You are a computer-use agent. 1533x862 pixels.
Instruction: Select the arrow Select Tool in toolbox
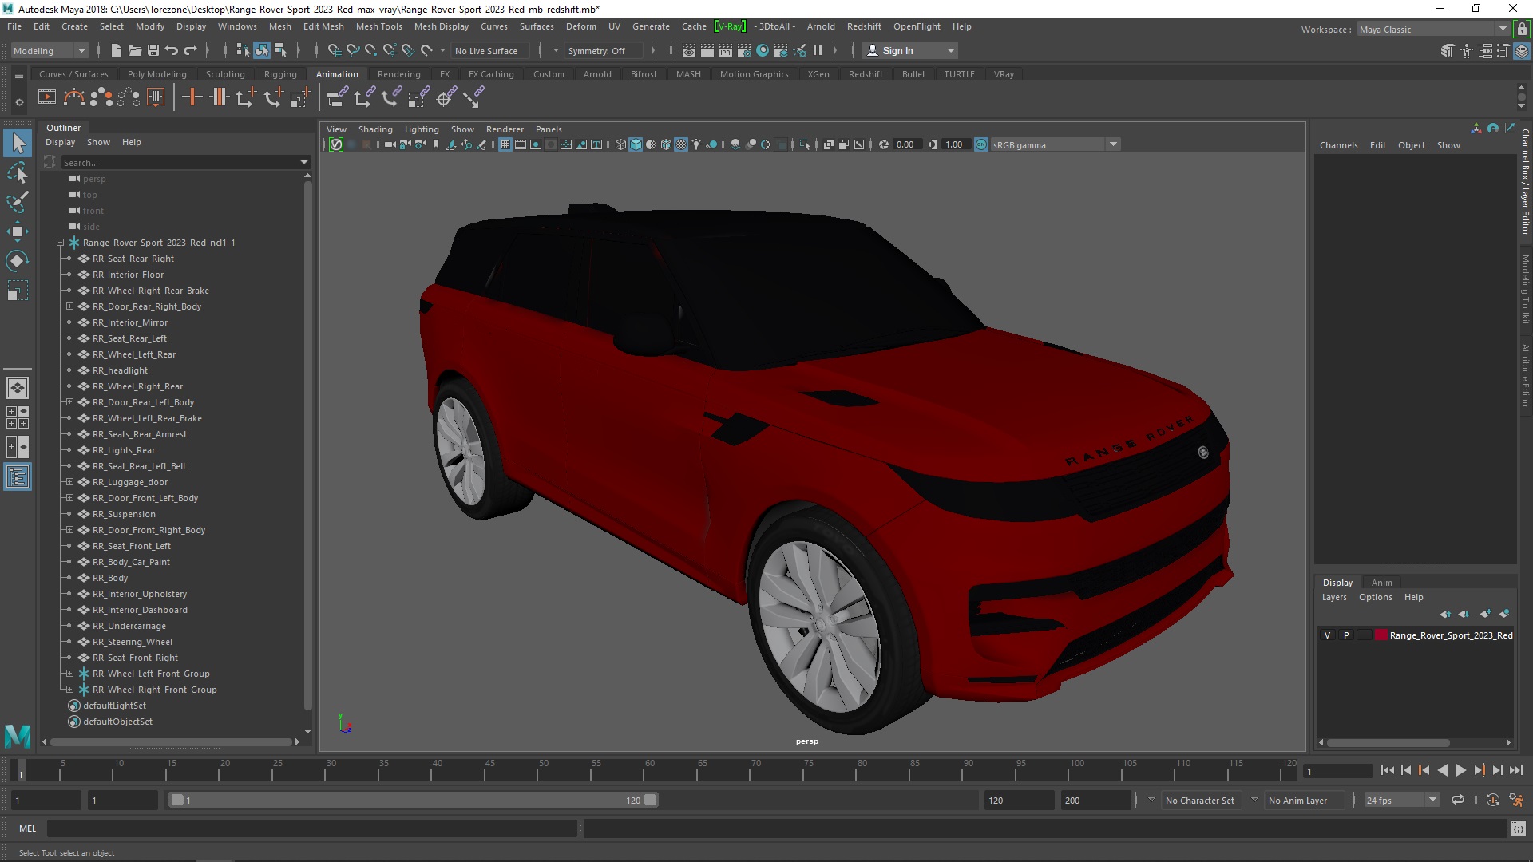(x=18, y=144)
